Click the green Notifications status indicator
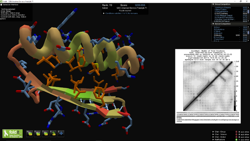The width and height of the screenshot is (250, 141). click(236, 139)
